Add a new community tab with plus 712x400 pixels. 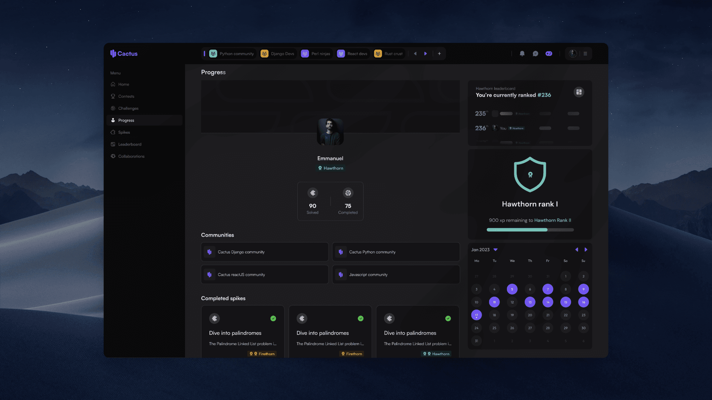(x=439, y=54)
